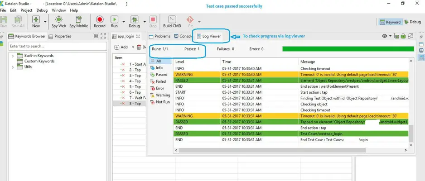This screenshot has width=425, height=181.
Task: Switch to Debug perspective
Action: click(x=412, y=22)
